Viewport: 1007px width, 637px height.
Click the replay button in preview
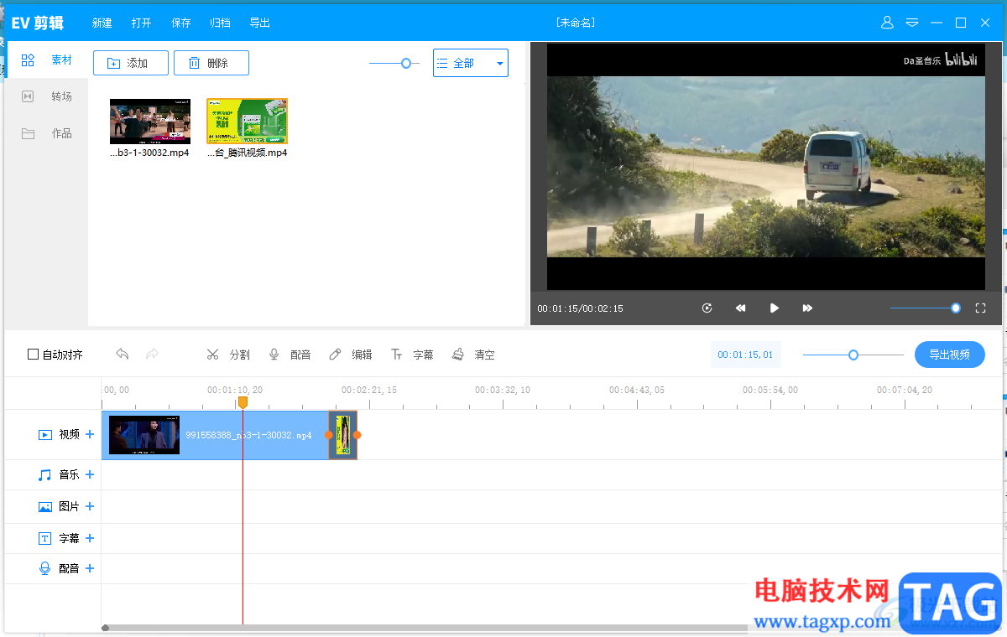(x=707, y=308)
